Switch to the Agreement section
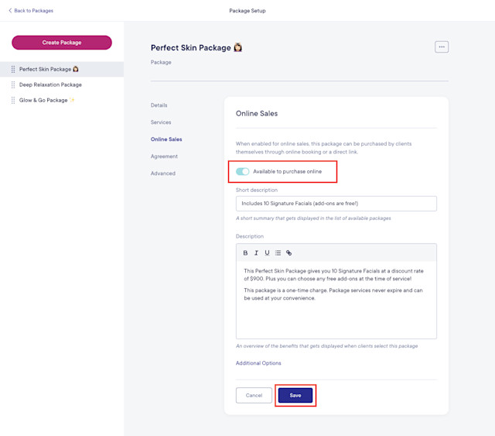 pyautogui.click(x=164, y=156)
